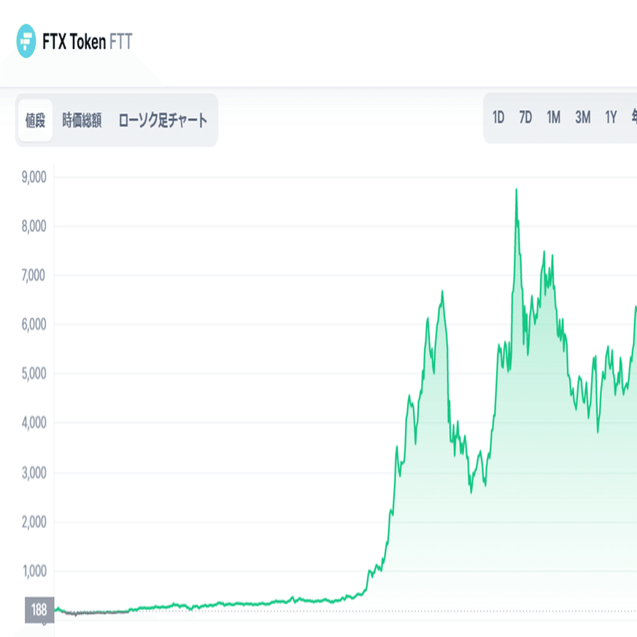
Task: Expand the time range selector group
Action: click(562, 117)
